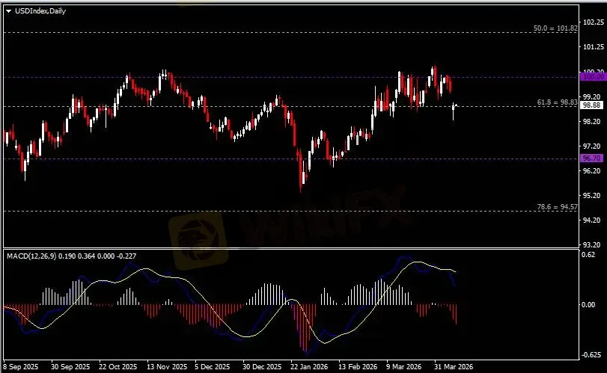Select the 50.0 = 101.82 Fibonacci label

(x=557, y=28)
